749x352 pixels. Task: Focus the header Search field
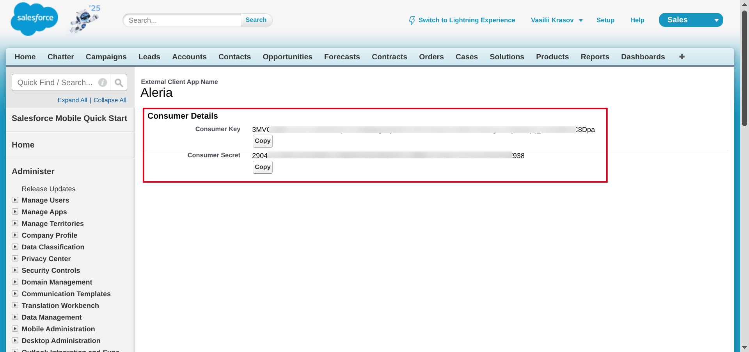point(182,20)
